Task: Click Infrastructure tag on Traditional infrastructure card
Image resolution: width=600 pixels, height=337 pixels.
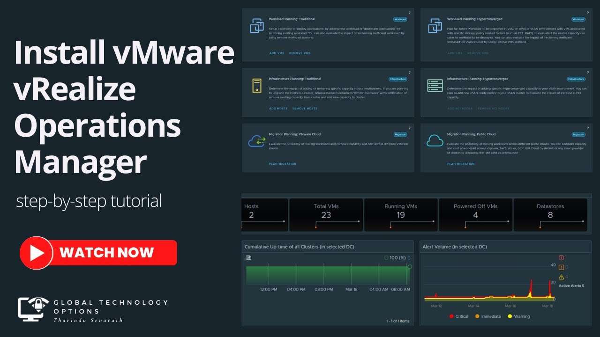Action: 398,79
